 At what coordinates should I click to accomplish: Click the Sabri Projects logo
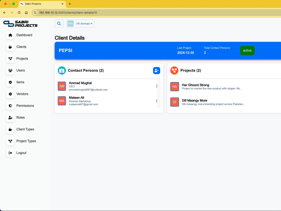click(21, 24)
